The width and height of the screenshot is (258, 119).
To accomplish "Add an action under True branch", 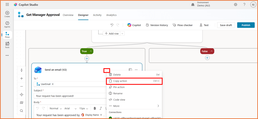I will click(x=87, y=58).
